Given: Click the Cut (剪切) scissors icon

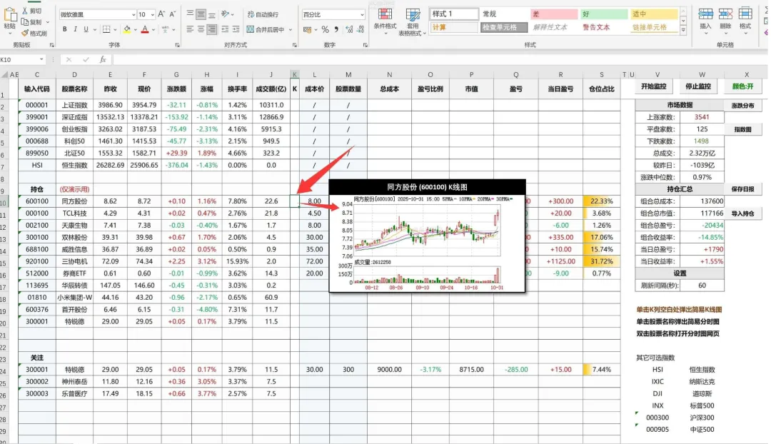Looking at the screenshot, I should (25, 10).
